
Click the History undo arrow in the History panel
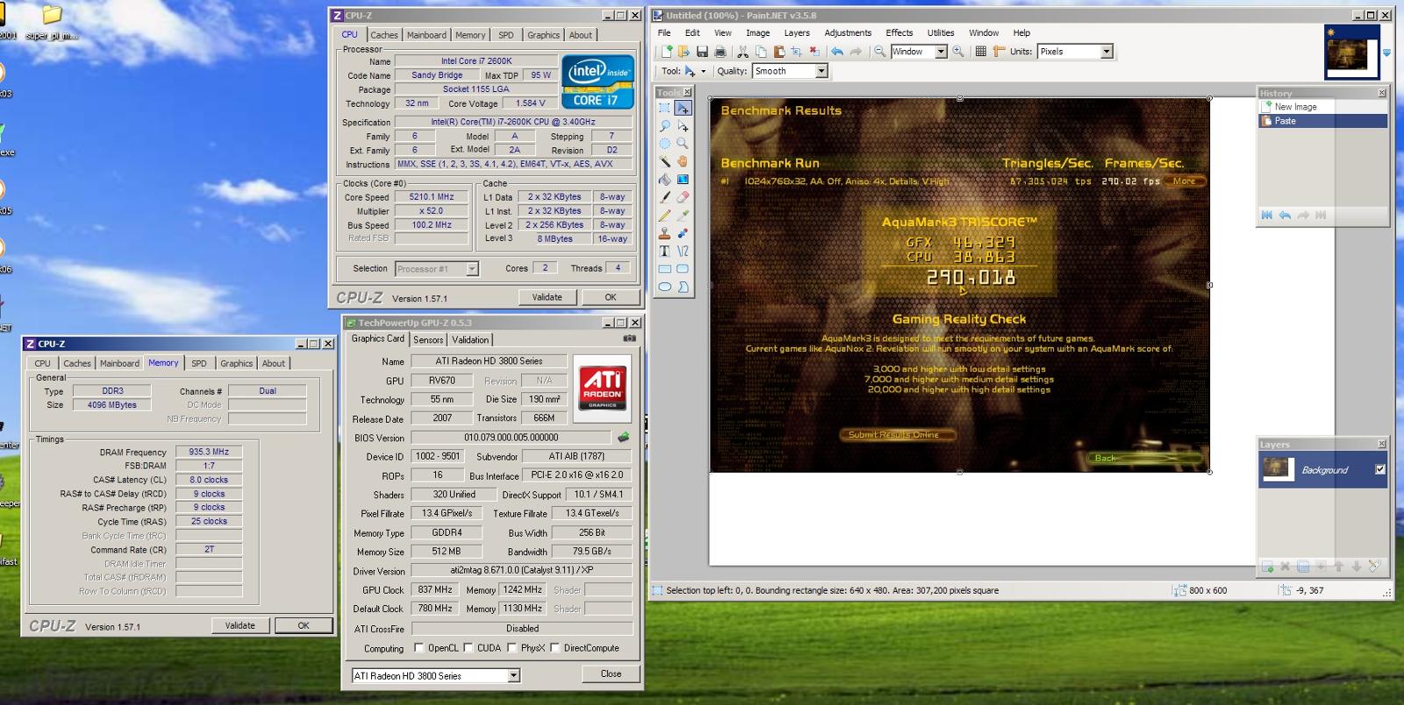click(x=1286, y=215)
